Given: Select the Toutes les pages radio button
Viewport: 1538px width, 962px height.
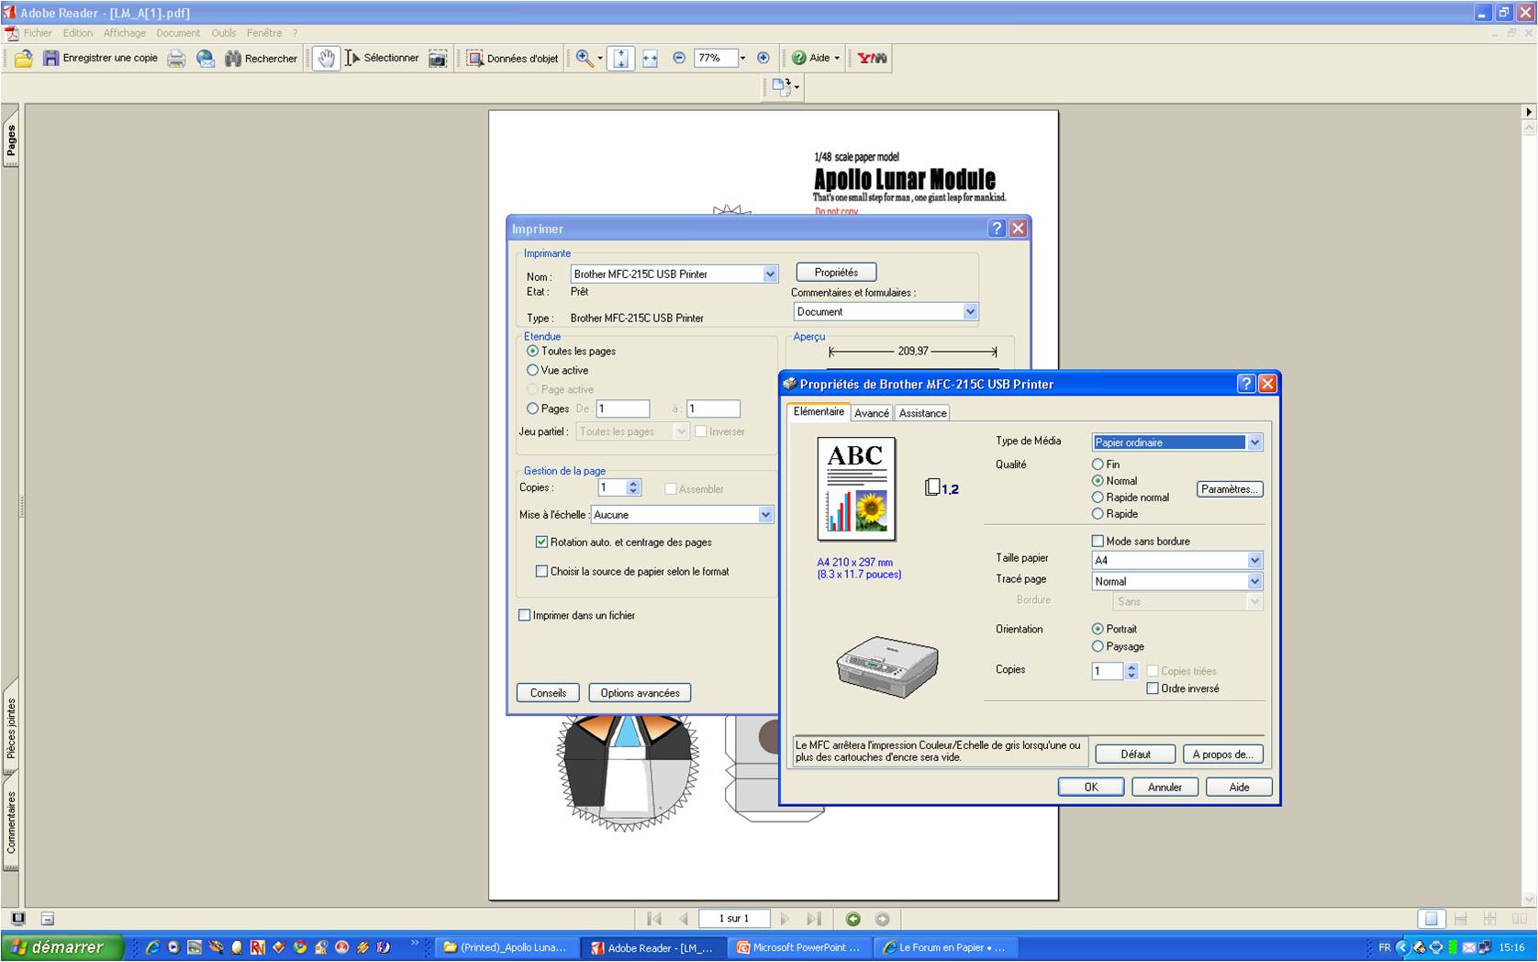Looking at the screenshot, I should click(x=532, y=351).
